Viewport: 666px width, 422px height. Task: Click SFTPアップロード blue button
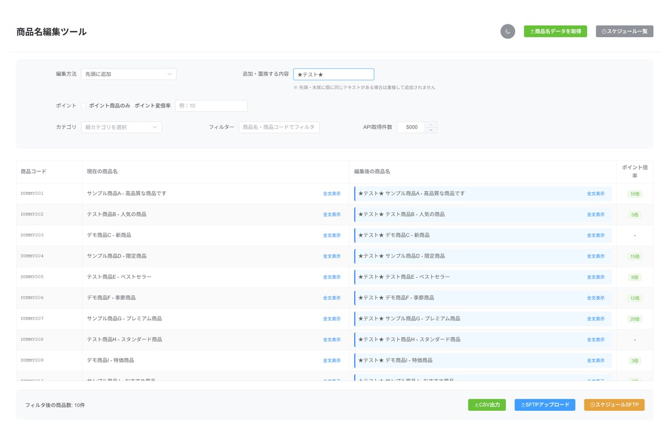pyautogui.click(x=545, y=405)
